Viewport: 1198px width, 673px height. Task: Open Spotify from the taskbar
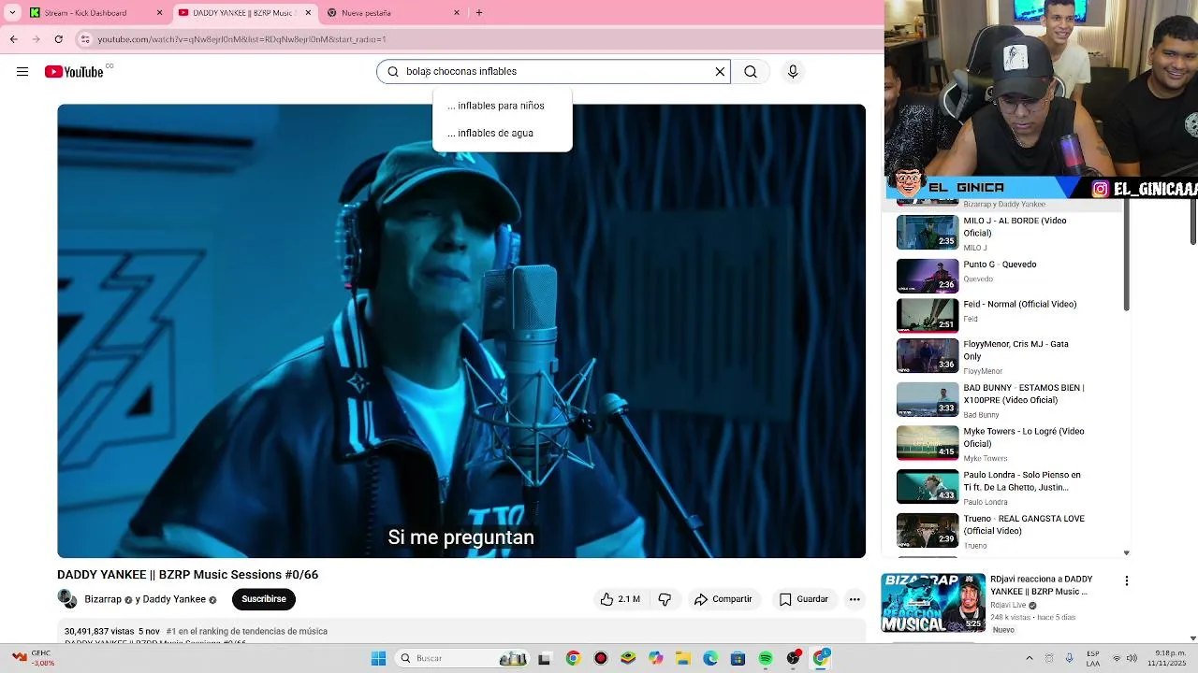pyautogui.click(x=766, y=659)
